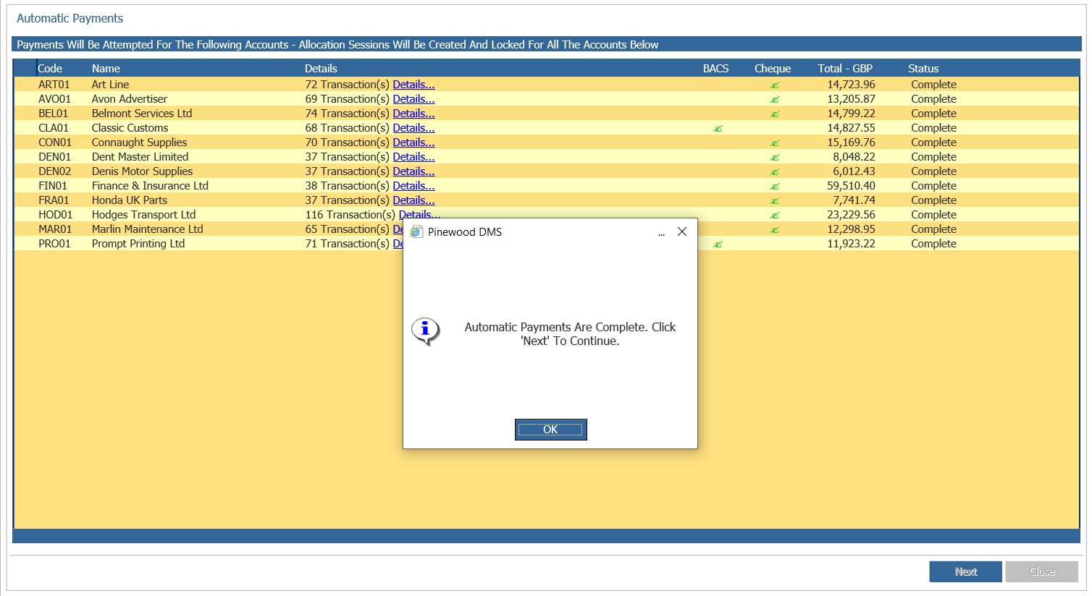Click the BACS column header

(x=715, y=69)
